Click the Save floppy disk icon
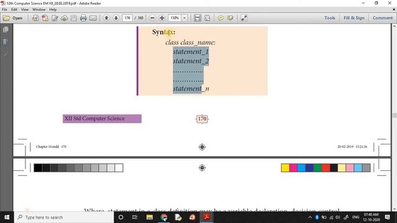 tap(74, 18)
